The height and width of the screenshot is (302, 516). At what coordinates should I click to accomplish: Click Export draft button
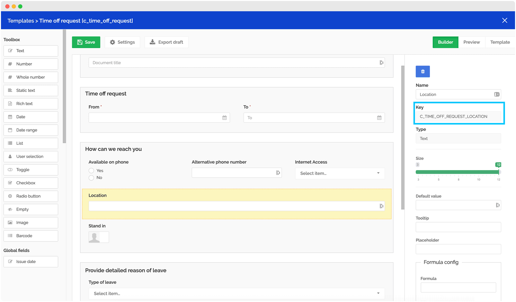[x=166, y=42]
